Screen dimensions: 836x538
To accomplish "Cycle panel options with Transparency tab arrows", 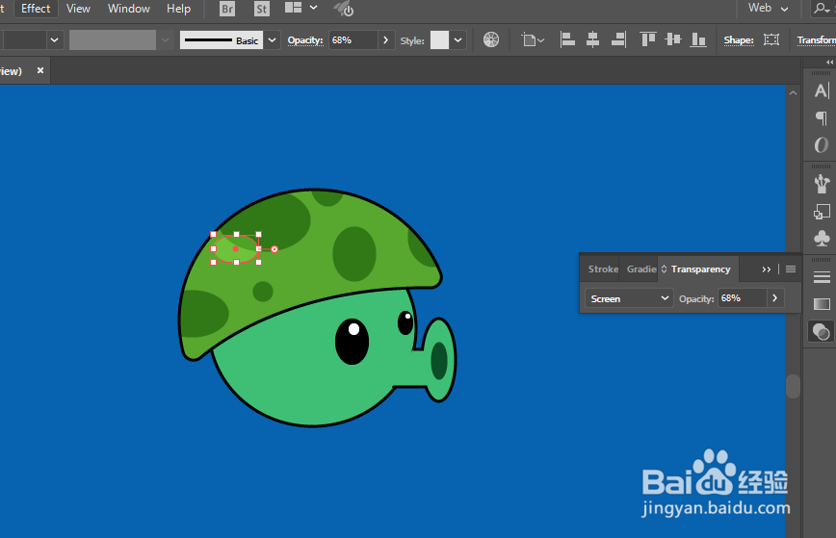I will pos(664,269).
